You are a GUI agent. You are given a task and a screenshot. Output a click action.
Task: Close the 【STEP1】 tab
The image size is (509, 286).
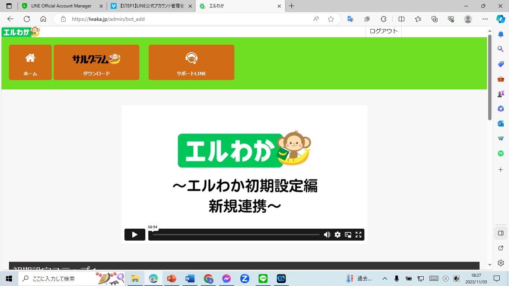pos(190,6)
